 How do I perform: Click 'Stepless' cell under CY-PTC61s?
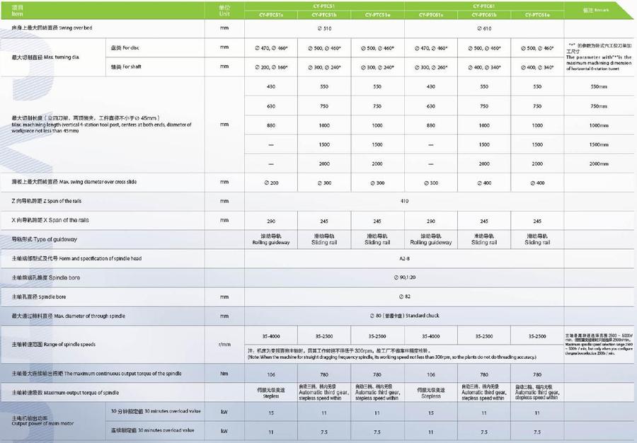[431, 393]
